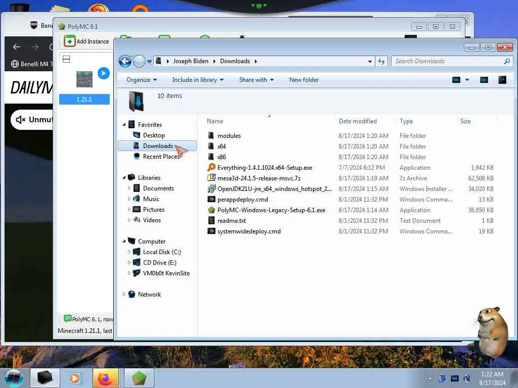This screenshot has height=388, width=518.
Task: Click the Explorer help icon
Action: click(502, 80)
